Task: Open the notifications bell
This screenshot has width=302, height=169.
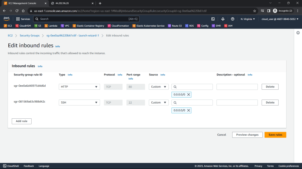Action: (223, 19)
